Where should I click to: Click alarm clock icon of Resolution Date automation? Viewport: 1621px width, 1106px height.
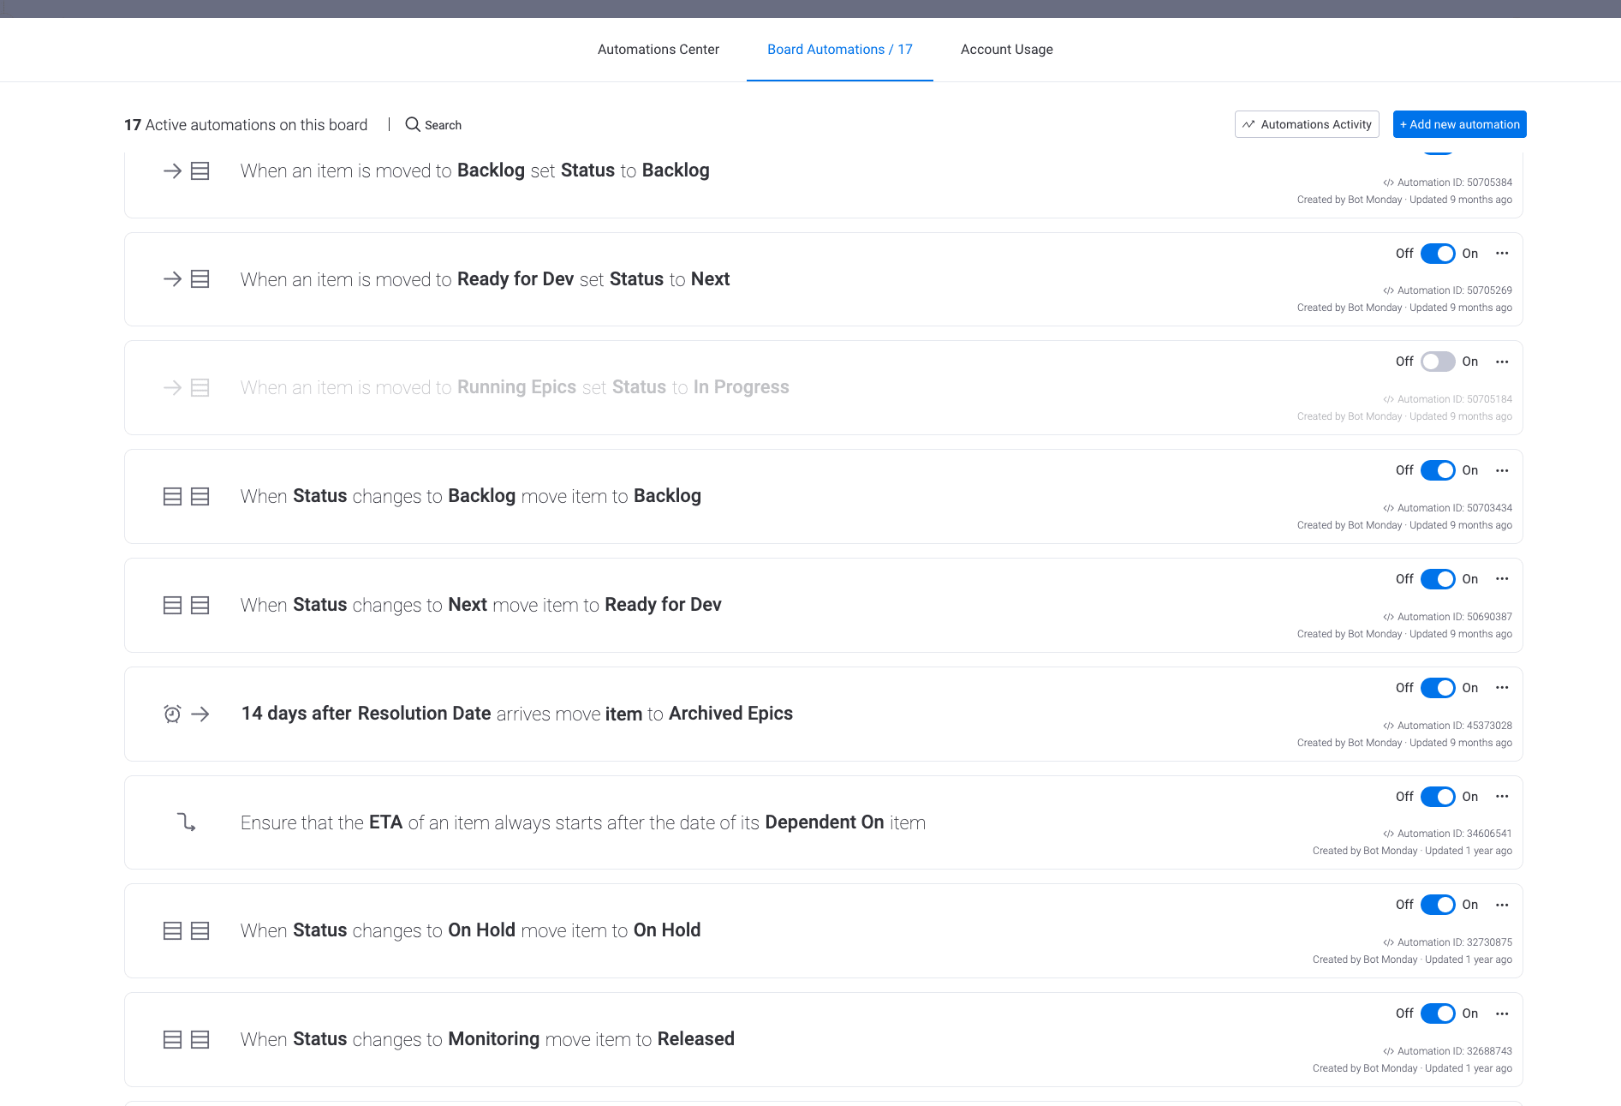(x=172, y=714)
